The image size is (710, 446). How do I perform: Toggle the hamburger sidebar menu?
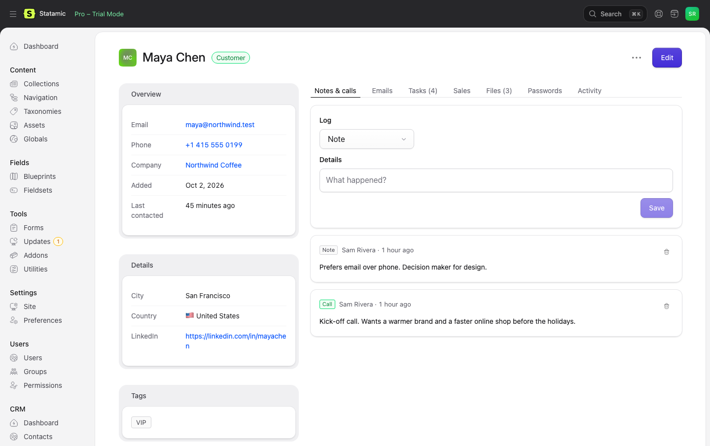[13, 14]
